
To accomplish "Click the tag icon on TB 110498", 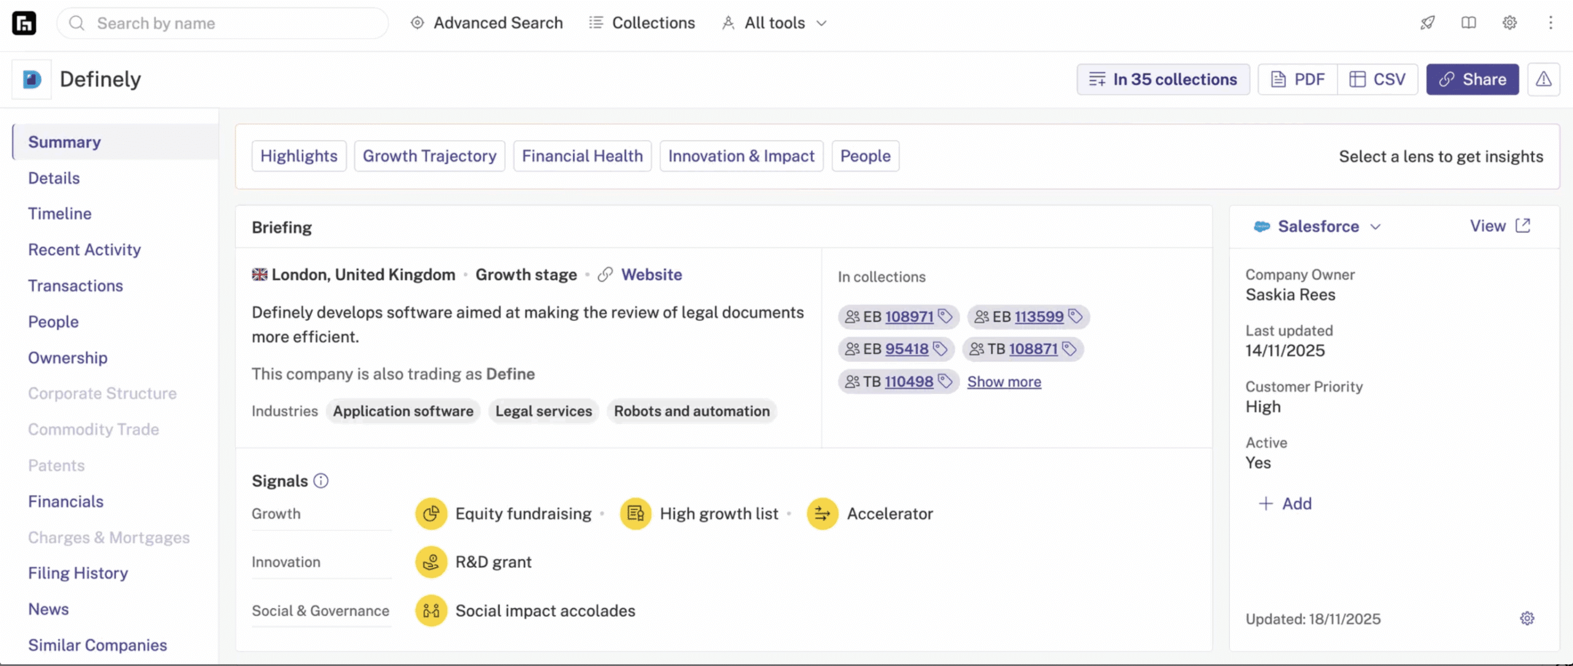I will (x=945, y=381).
